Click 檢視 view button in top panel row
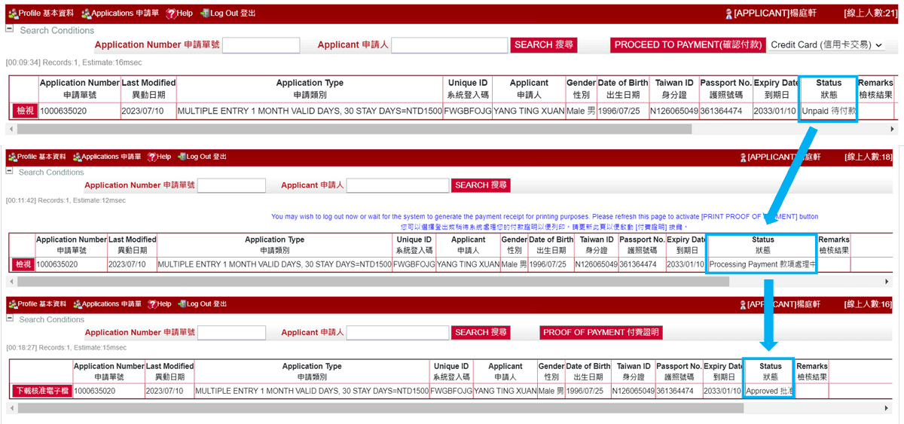This screenshot has height=424, width=904. 24,111
